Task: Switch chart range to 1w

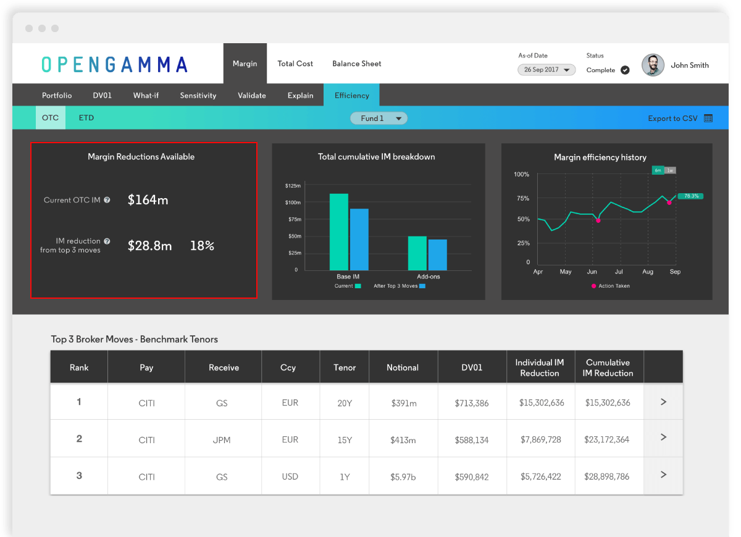Action: (x=670, y=170)
